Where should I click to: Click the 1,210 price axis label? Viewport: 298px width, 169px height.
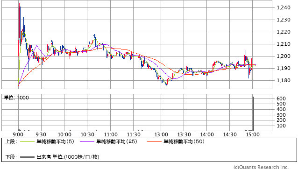pos(284,44)
